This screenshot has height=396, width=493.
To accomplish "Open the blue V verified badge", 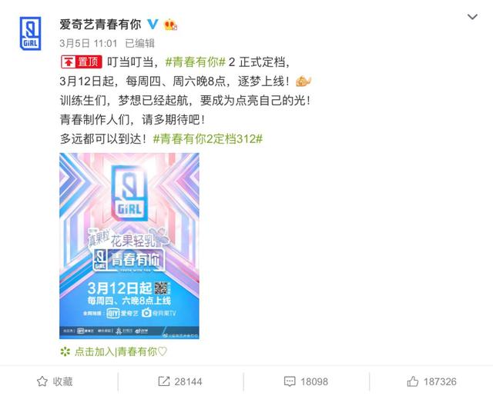I will click(153, 24).
